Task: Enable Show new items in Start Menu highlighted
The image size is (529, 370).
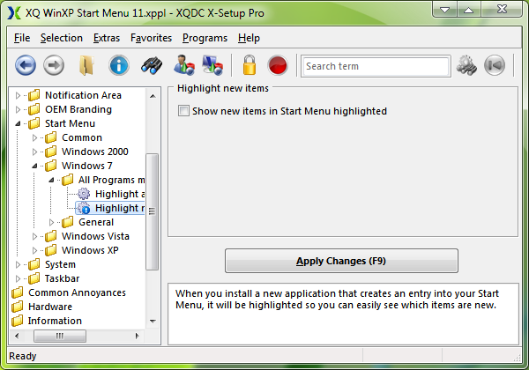Action: coord(183,111)
